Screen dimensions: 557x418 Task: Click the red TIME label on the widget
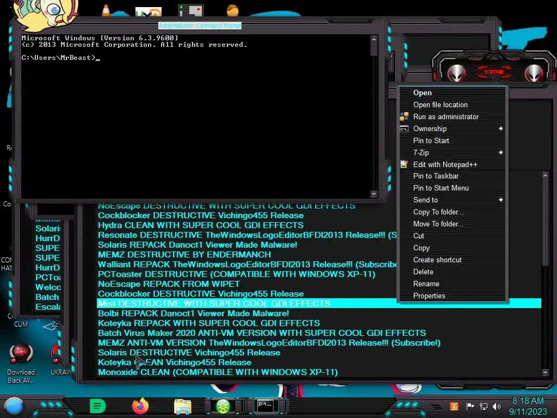pos(494,72)
